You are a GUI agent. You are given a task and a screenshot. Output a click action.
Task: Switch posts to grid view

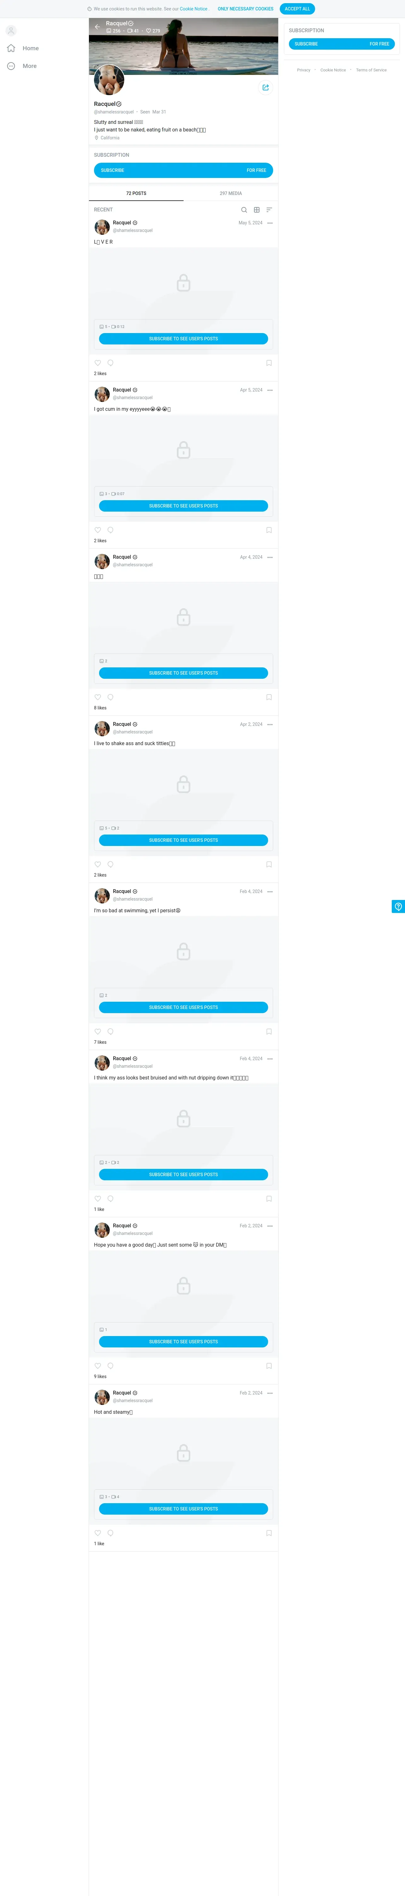[256, 210]
